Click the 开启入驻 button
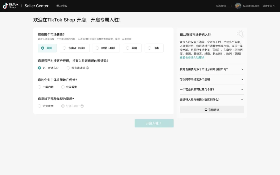This screenshot has height=175, width=280. 154,123
